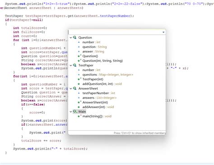Click the method icon for main(String[])

tap(79, 116)
